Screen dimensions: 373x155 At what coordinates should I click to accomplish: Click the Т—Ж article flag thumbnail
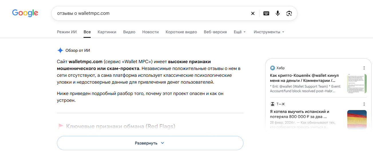(x=357, y=120)
